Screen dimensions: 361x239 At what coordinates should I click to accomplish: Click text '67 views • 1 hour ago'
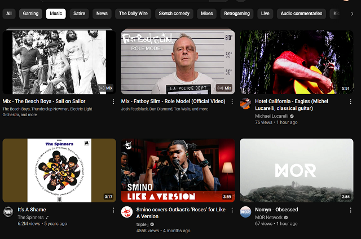pos(276,224)
